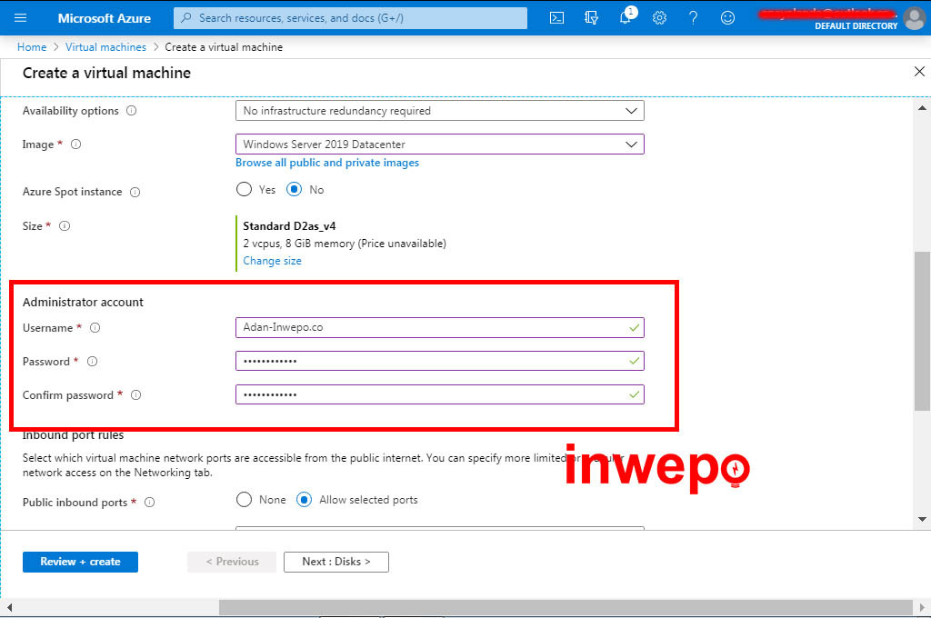
Task: Click the Review + create button
Action: (80, 562)
